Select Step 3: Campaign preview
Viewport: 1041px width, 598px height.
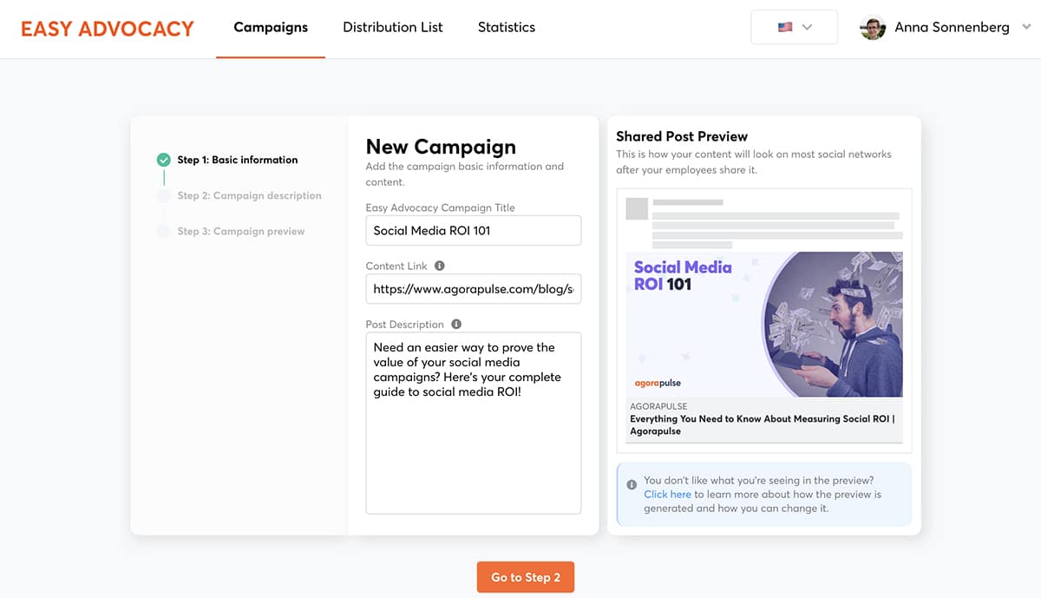(241, 231)
